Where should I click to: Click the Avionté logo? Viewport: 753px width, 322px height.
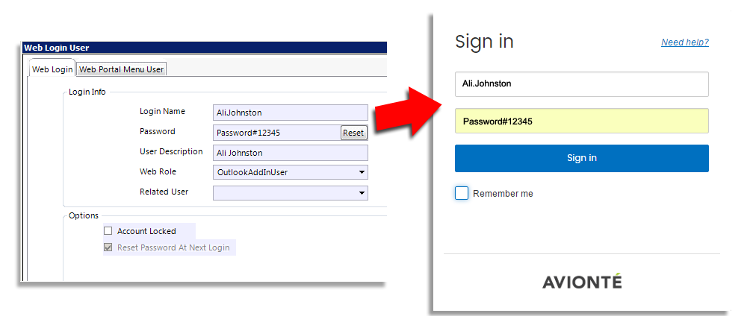pyautogui.click(x=581, y=280)
